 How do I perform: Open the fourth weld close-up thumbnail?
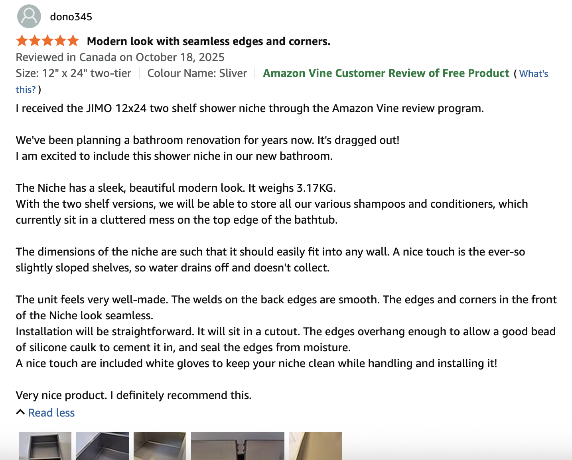pyautogui.click(x=237, y=446)
